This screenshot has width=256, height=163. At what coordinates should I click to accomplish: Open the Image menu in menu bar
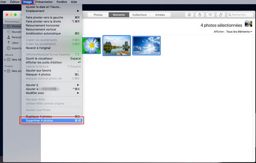[x=27, y=2]
